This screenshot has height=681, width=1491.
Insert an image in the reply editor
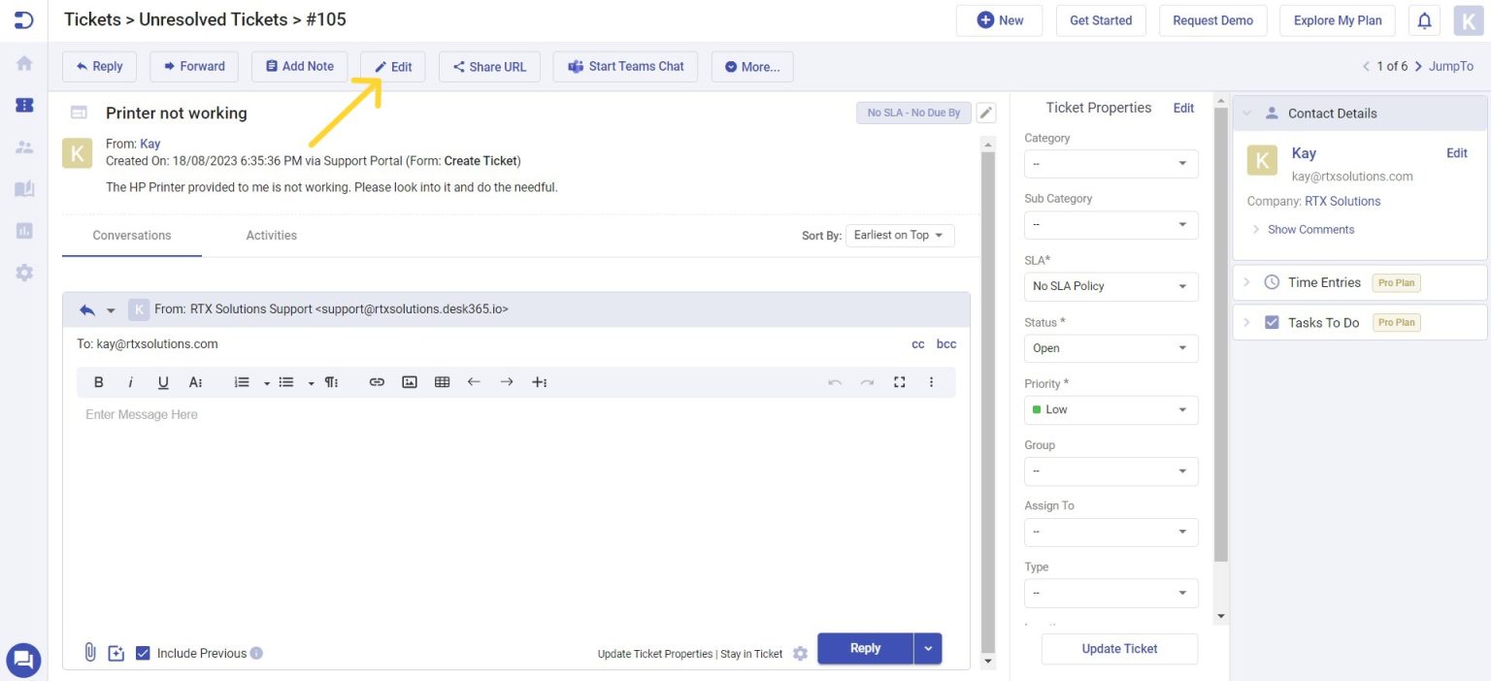[x=409, y=381]
